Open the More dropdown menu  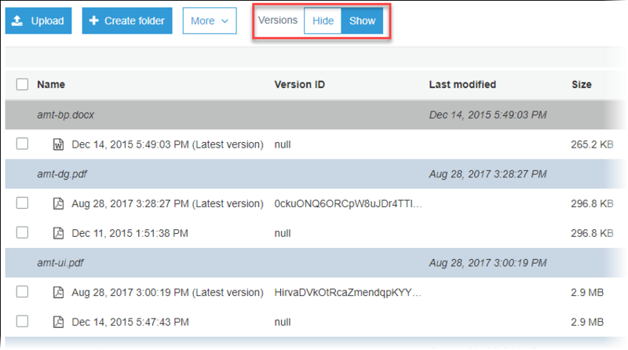[x=210, y=20]
